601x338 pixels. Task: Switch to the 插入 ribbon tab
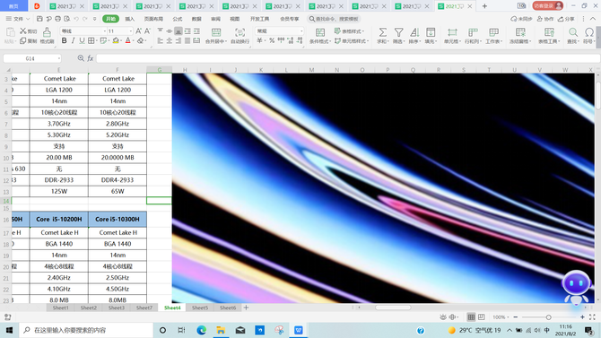[x=130, y=19]
